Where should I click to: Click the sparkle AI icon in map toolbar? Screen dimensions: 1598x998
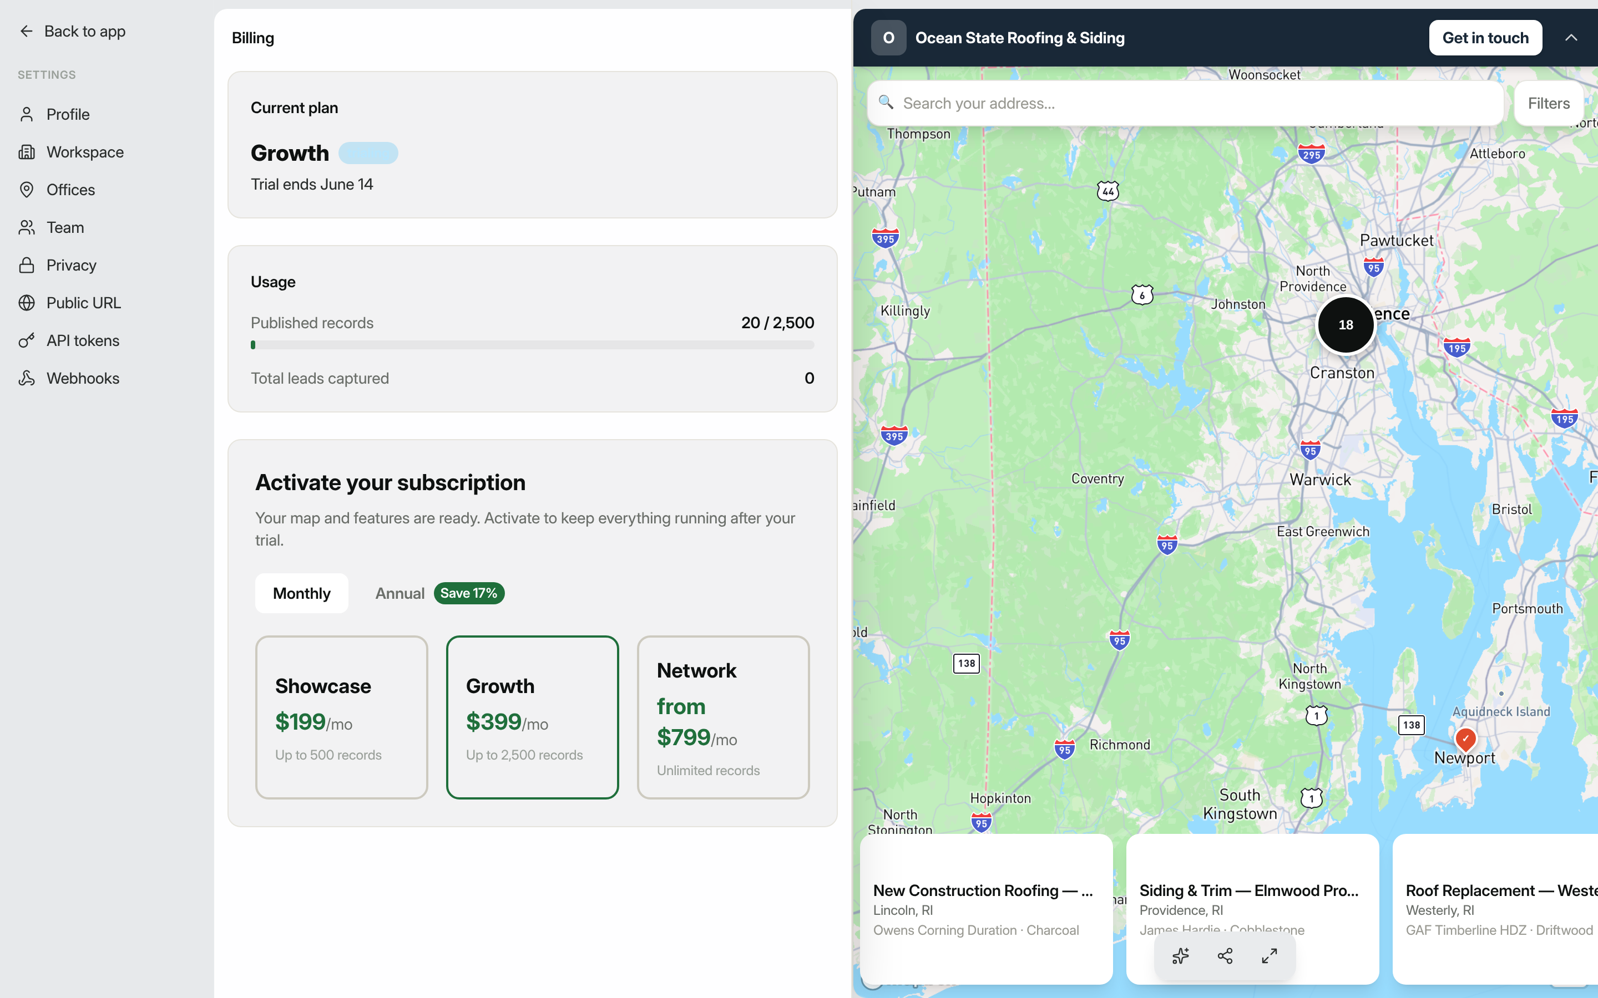[1181, 956]
